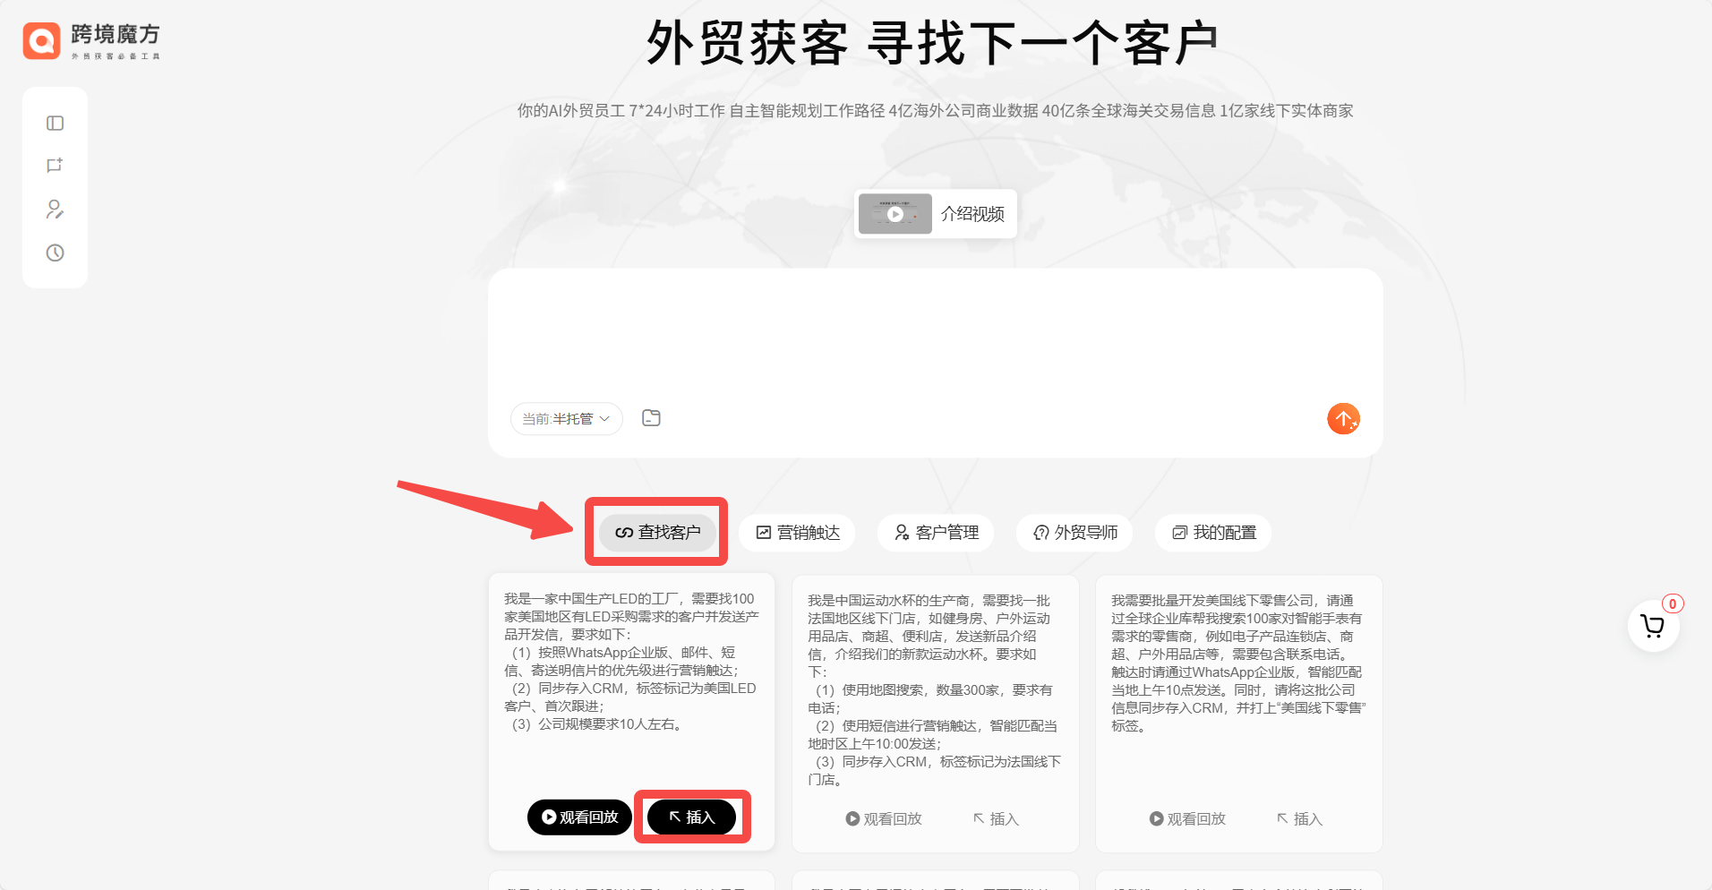Click the 跨境魔方 logo
Viewport: 1712px width, 890px height.
click(x=91, y=41)
